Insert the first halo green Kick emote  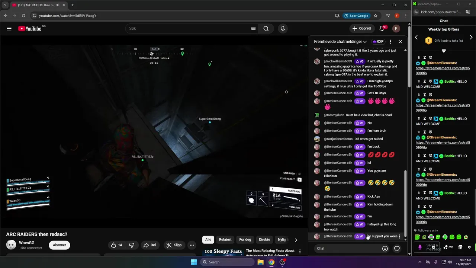point(417,237)
